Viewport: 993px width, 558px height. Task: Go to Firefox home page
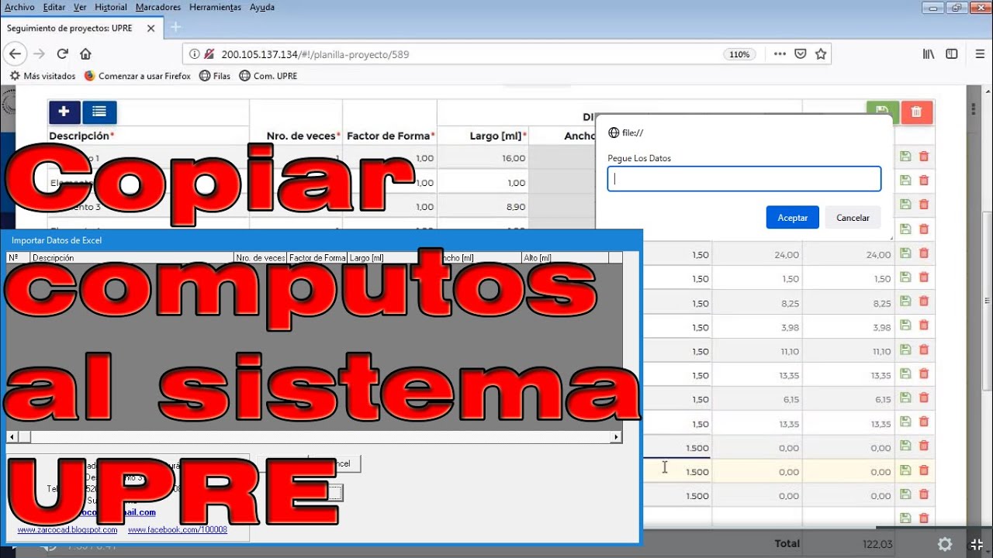tap(86, 54)
